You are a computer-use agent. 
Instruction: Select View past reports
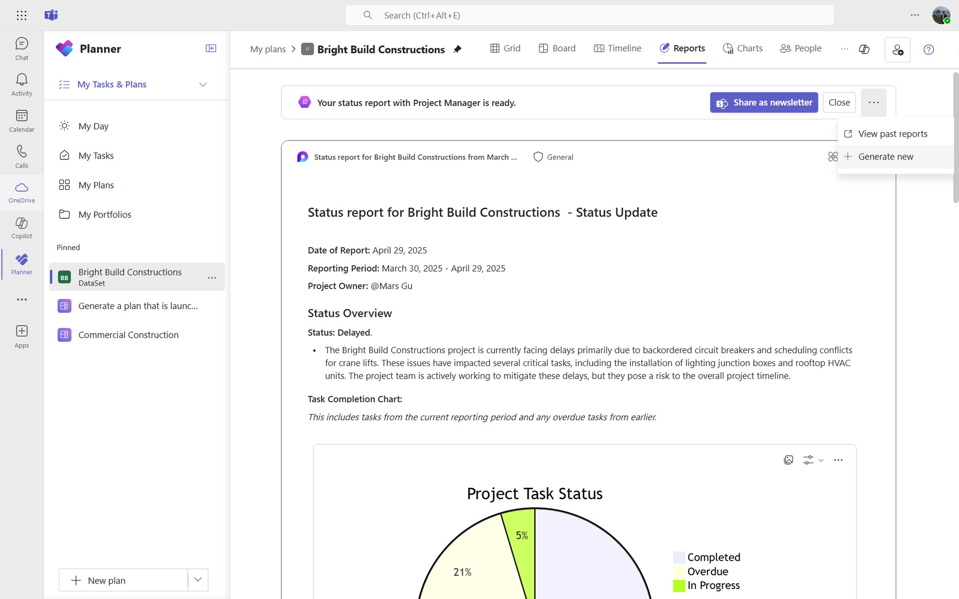pyautogui.click(x=892, y=134)
